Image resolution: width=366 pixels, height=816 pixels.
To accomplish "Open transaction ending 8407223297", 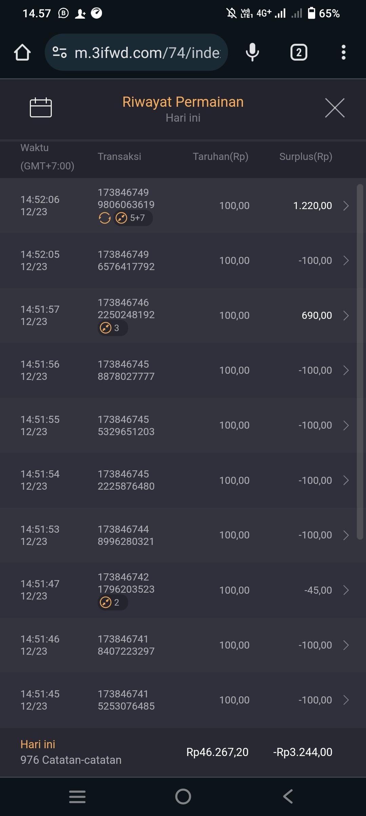I will click(126, 645).
